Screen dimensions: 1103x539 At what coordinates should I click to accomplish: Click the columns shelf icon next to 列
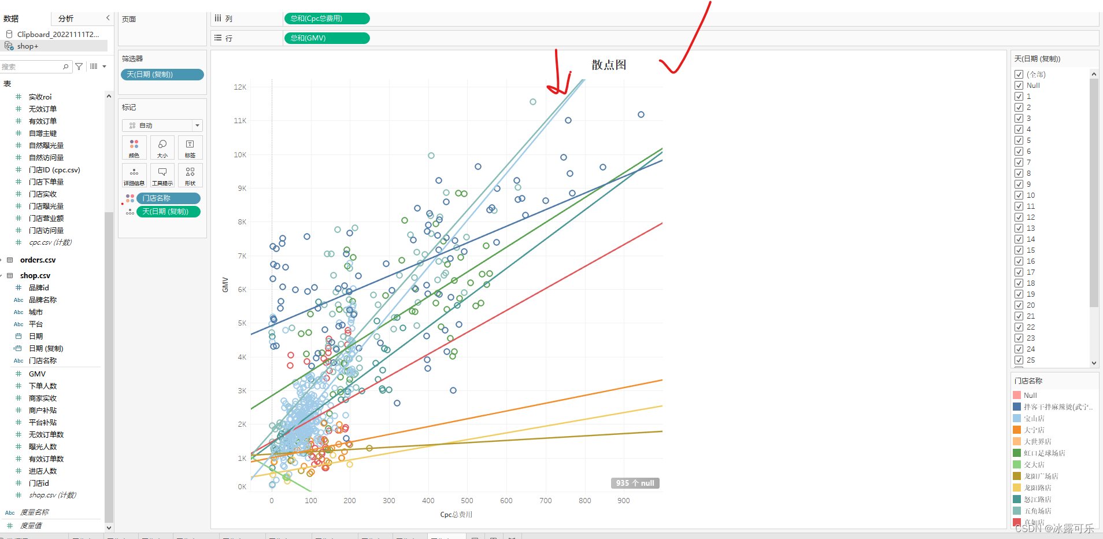pyautogui.click(x=218, y=19)
